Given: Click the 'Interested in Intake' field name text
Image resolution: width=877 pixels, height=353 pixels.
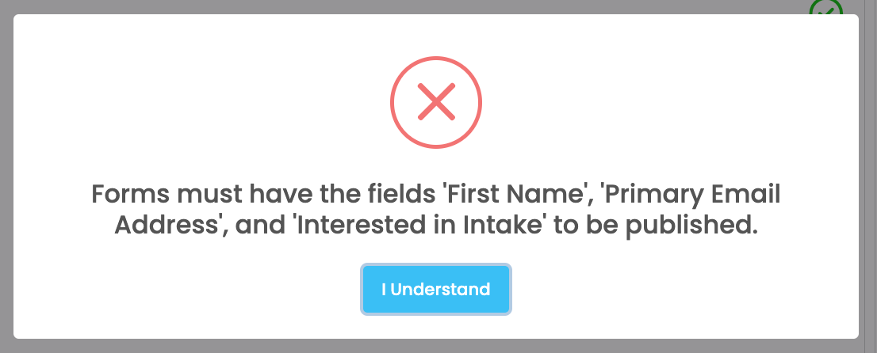Looking at the screenshot, I should [420, 226].
